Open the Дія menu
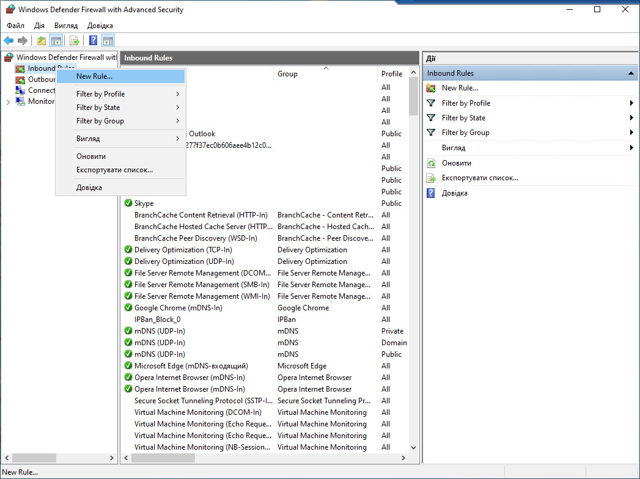Viewport: 640px width, 479px height. click(x=39, y=26)
